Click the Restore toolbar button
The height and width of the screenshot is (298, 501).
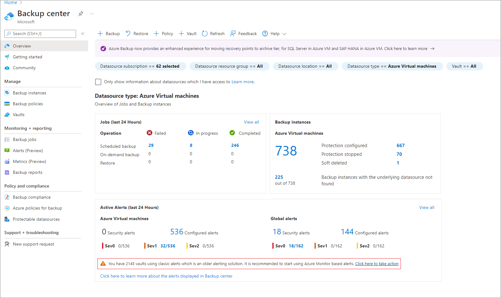pos(137,34)
